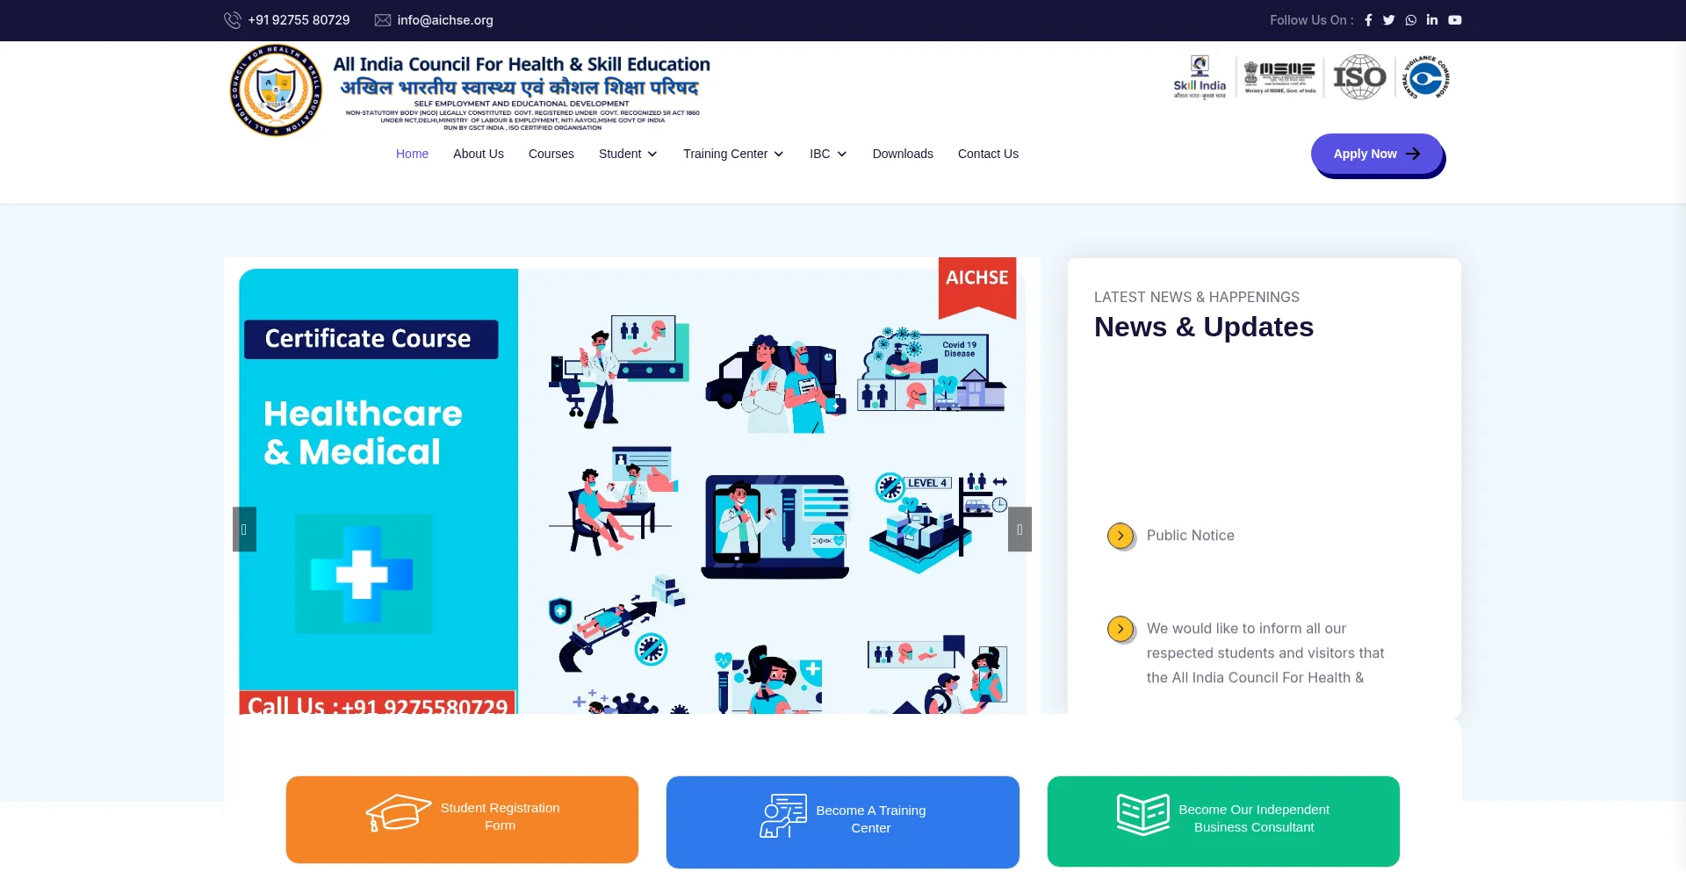Go to the About Us page
Viewport: 1686px width, 872px height.
479,154
